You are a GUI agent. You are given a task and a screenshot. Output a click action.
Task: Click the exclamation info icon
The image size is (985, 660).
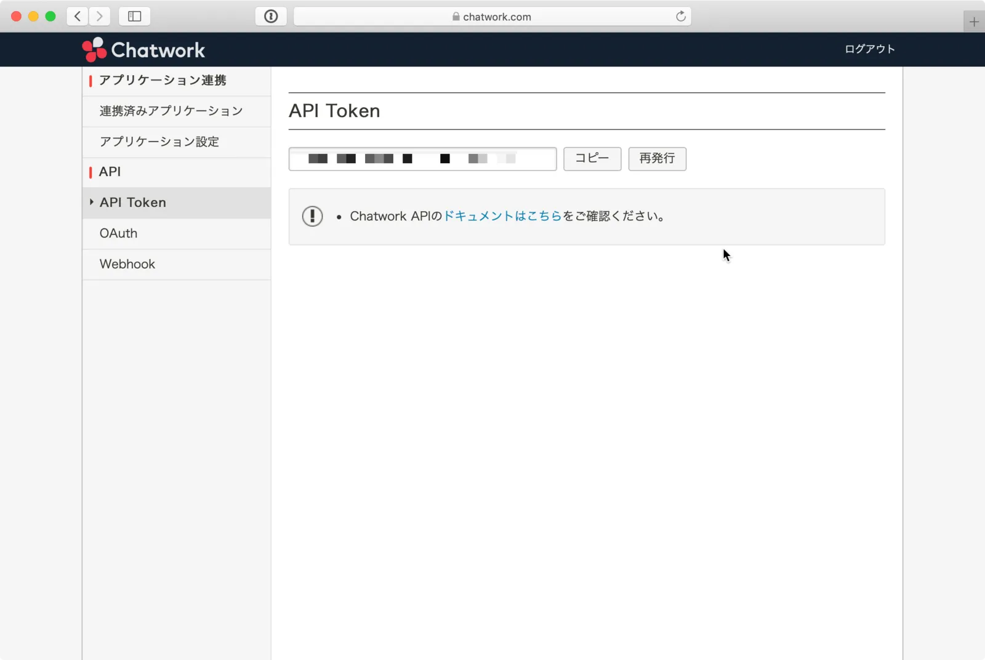click(313, 216)
